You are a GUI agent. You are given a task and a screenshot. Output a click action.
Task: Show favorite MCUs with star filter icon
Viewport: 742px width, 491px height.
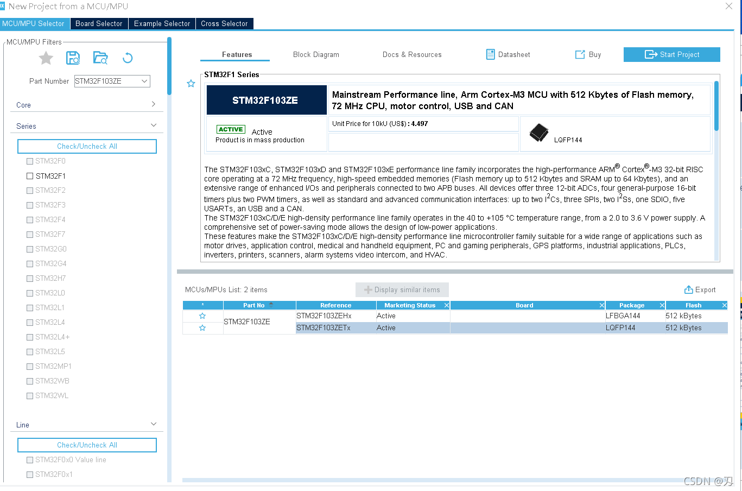point(46,58)
